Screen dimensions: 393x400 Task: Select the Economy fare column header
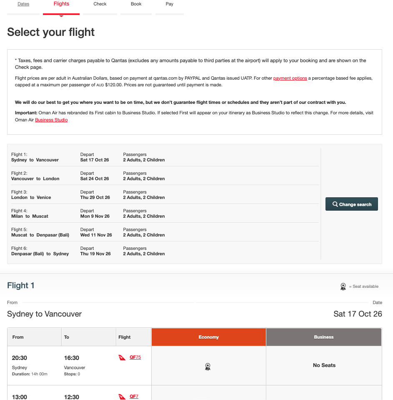[208, 337]
